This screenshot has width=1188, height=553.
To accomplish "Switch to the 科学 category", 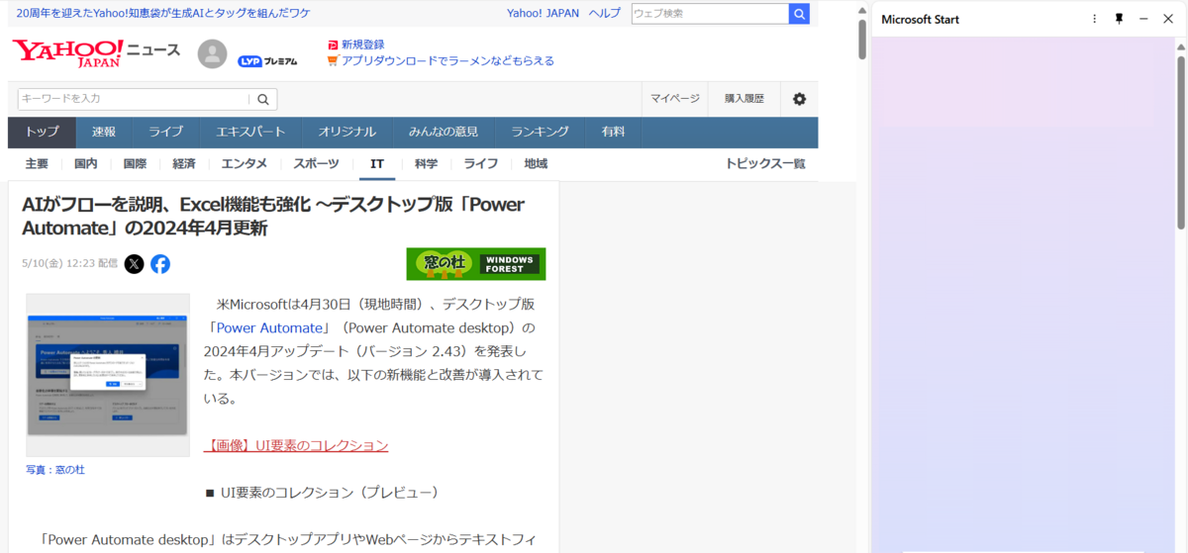I will 427,164.
